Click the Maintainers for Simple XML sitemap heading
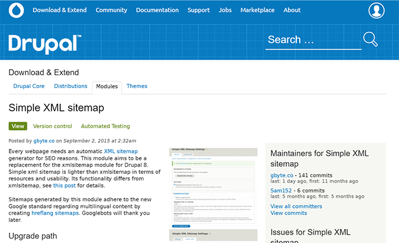The width and height of the screenshot is (399, 243). [320, 159]
